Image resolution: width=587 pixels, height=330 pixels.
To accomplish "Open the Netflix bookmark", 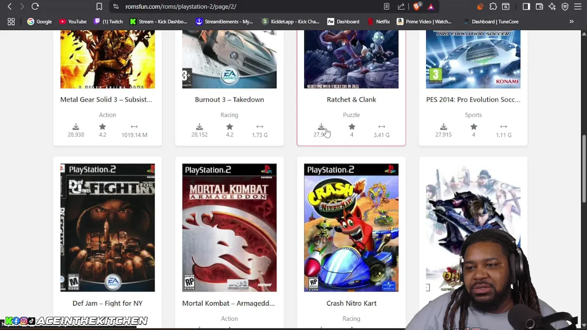I will (378, 22).
